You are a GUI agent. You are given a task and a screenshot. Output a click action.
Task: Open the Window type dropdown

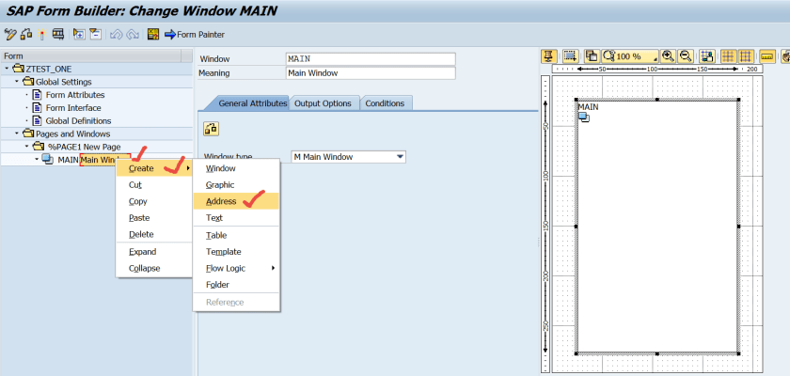[400, 157]
